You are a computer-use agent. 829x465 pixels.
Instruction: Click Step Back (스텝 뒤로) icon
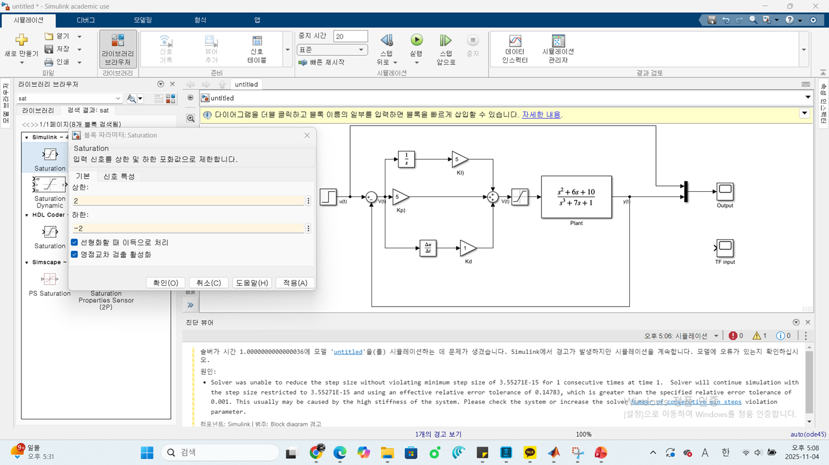387,40
